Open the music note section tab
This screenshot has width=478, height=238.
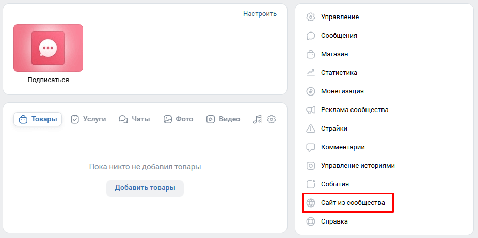coord(258,119)
